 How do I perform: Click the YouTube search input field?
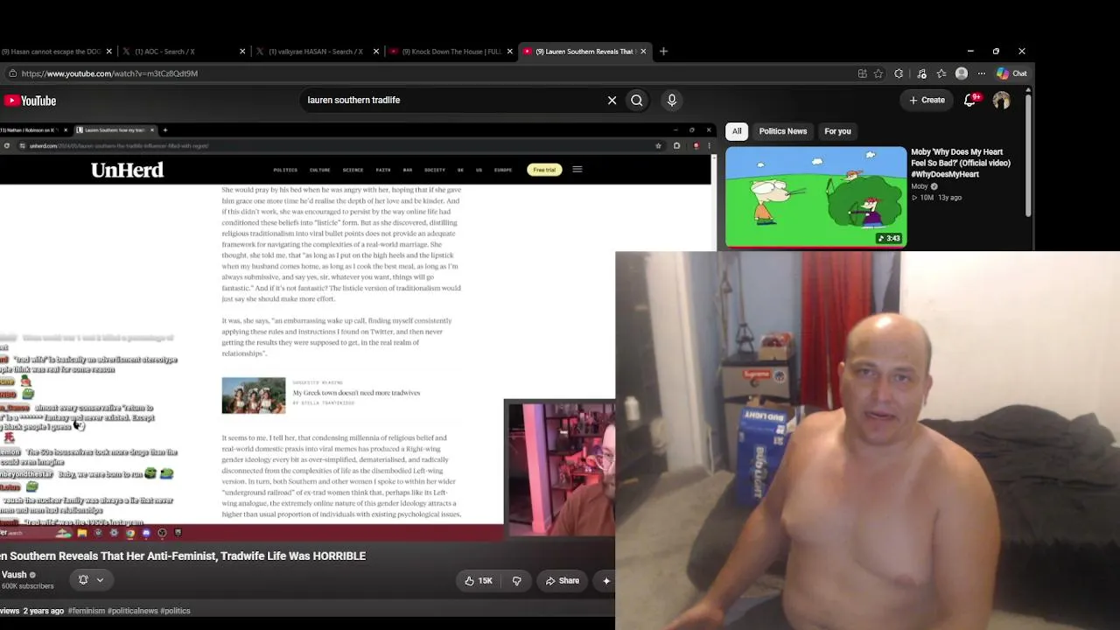(x=451, y=100)
